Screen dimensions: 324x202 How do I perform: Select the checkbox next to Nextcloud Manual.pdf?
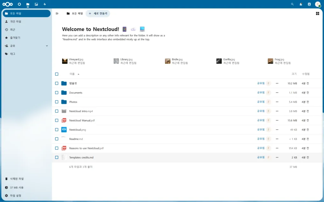[57, 120]
